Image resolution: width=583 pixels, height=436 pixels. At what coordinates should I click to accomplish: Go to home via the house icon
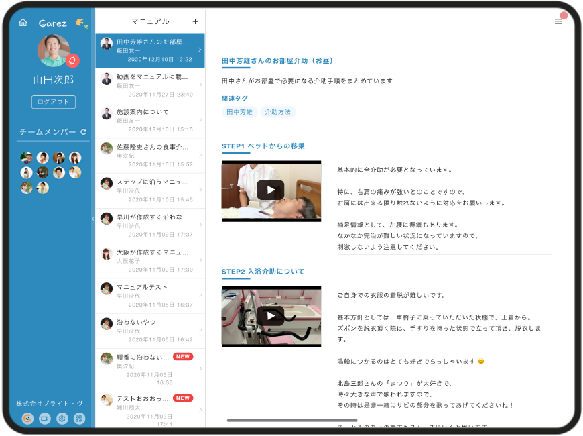[23, 23]
